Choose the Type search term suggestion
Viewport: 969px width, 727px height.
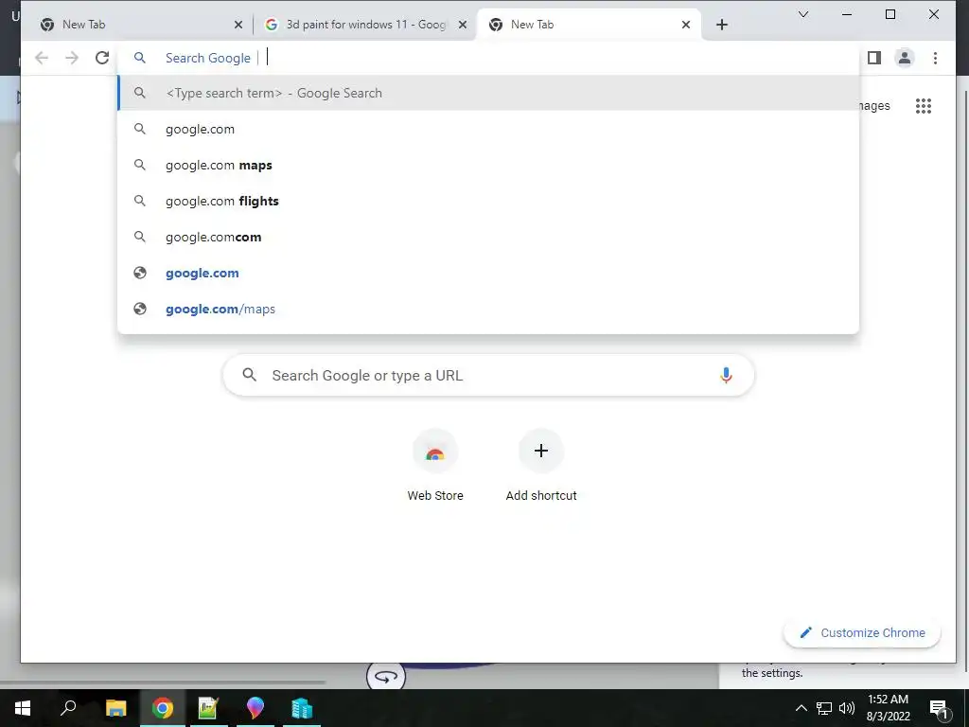488,94
